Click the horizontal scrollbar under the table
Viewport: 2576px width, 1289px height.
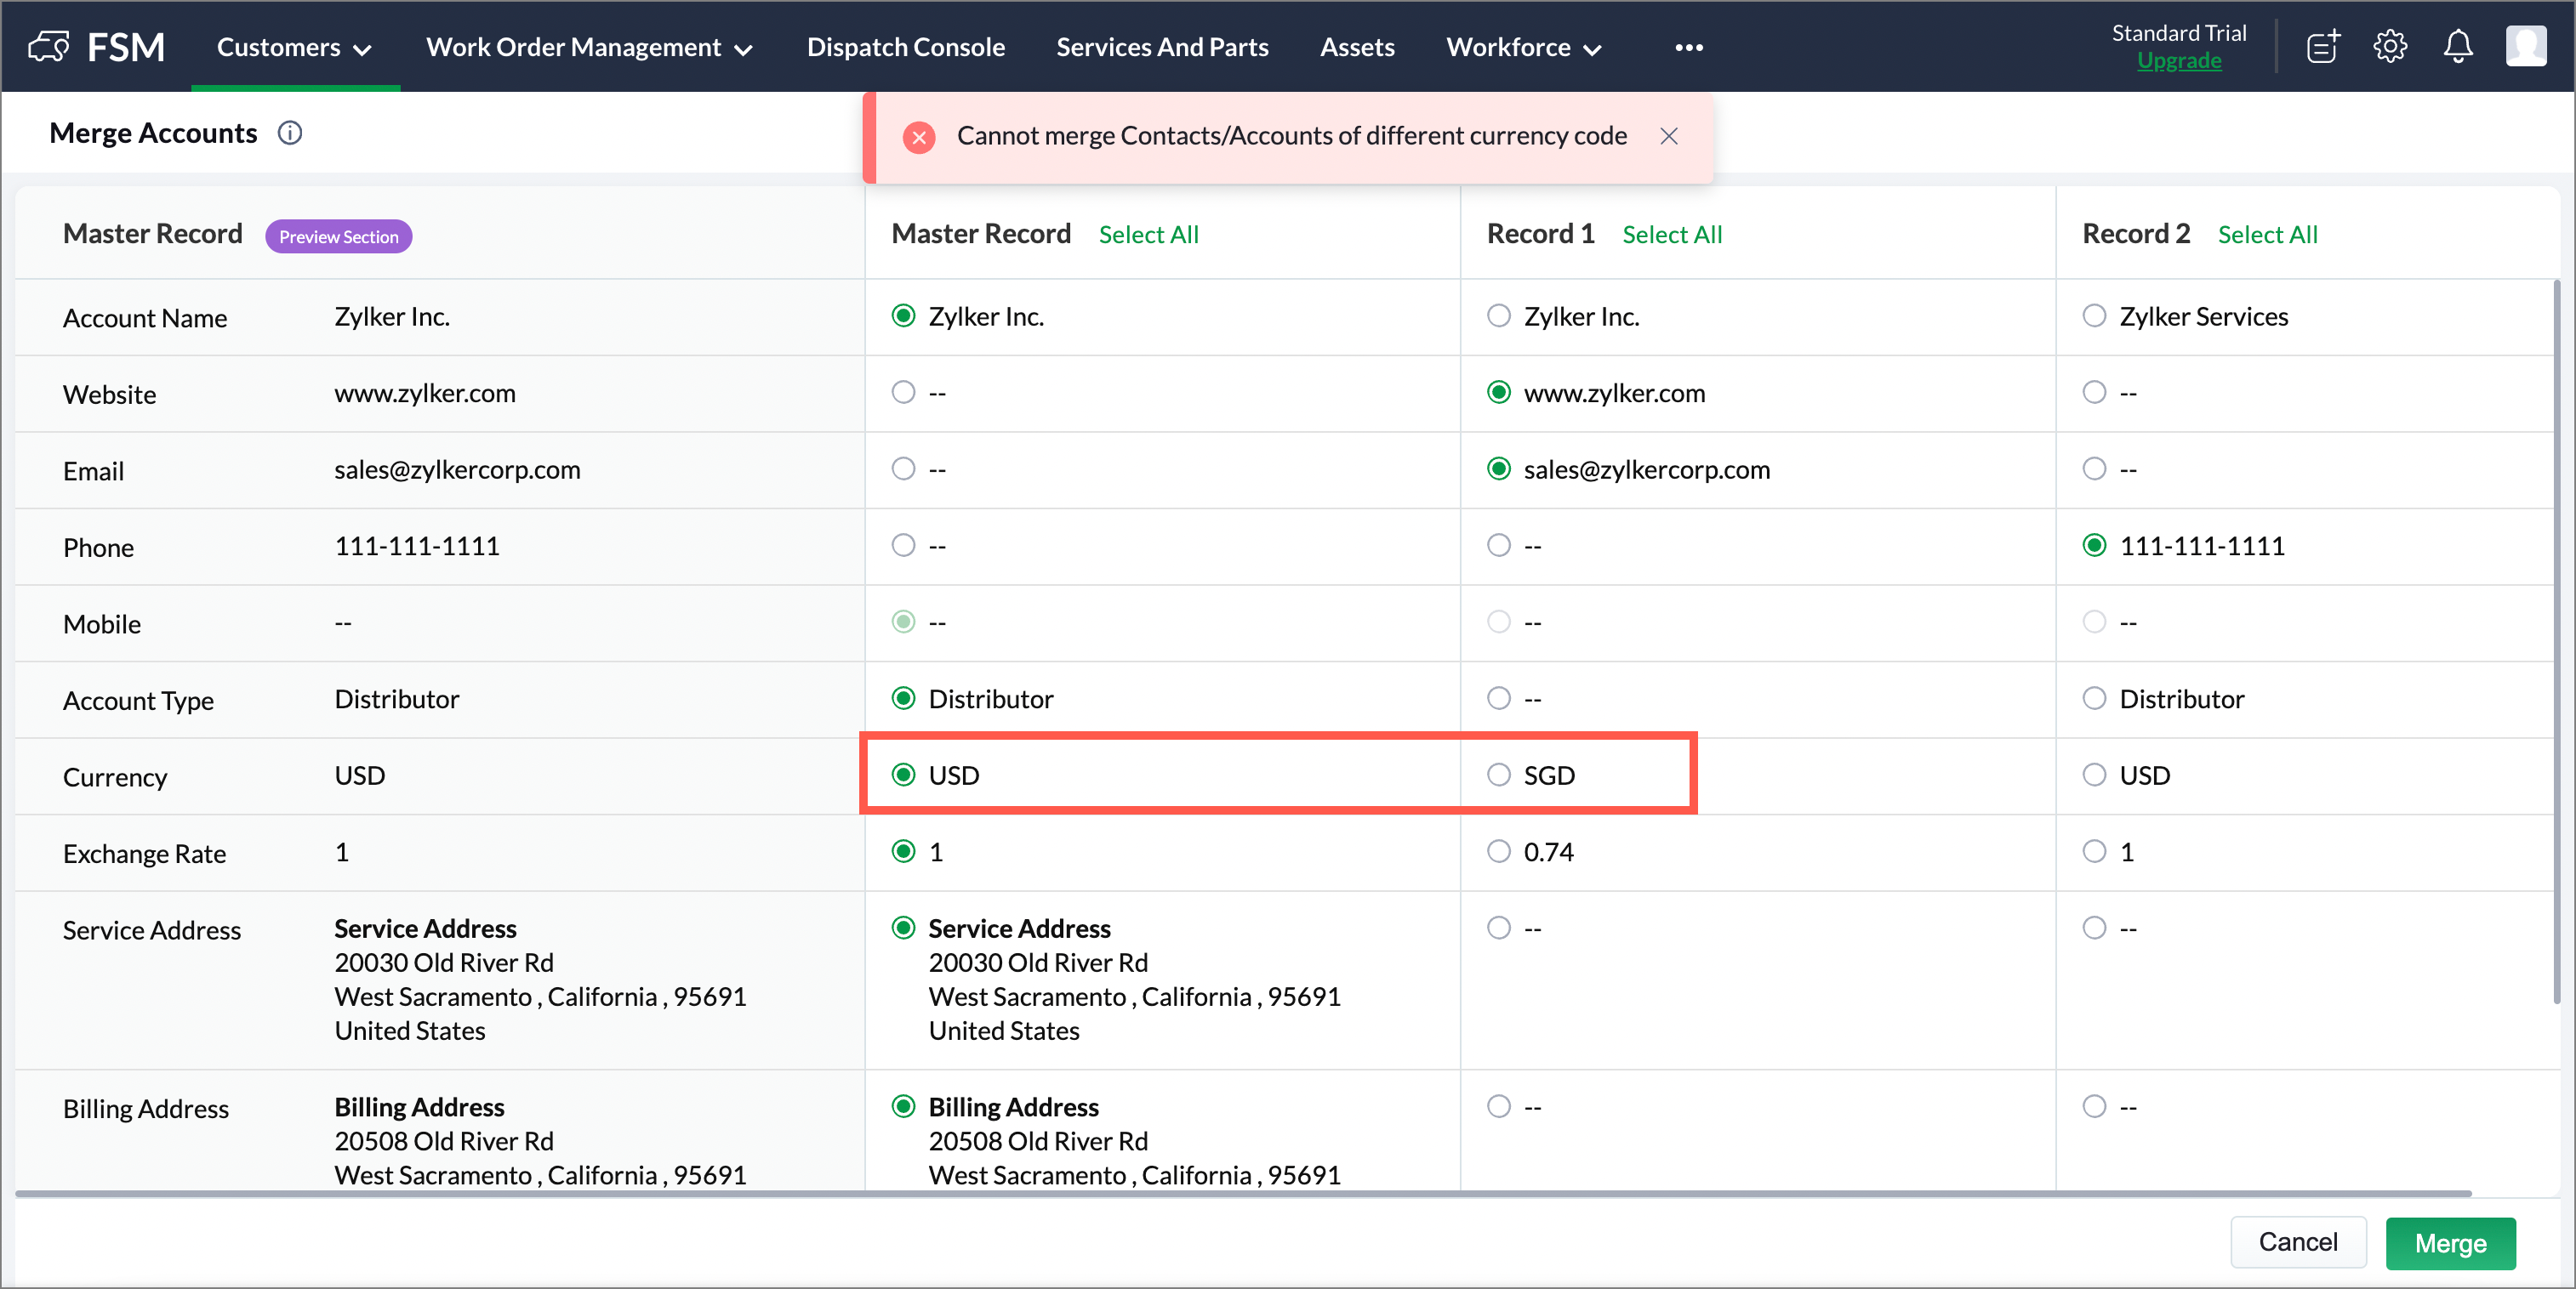(1242, 1193)
